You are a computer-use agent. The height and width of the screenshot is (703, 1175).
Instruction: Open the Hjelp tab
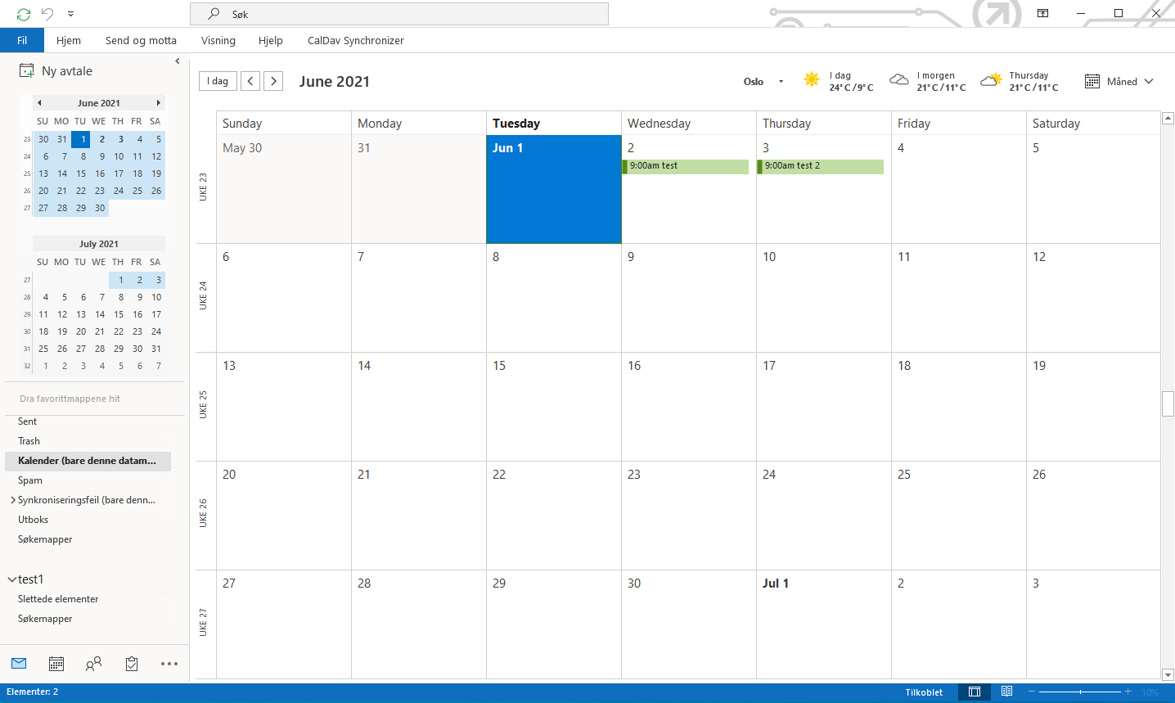(271, 40)
